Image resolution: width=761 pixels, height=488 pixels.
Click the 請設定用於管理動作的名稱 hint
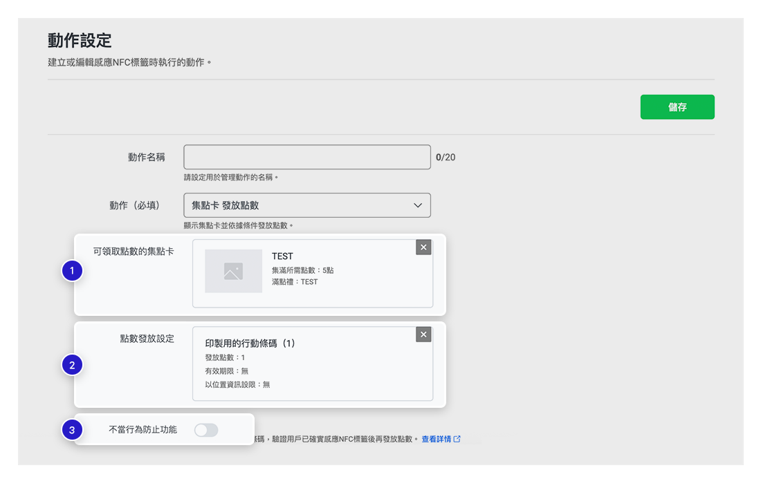pos(230,178)
